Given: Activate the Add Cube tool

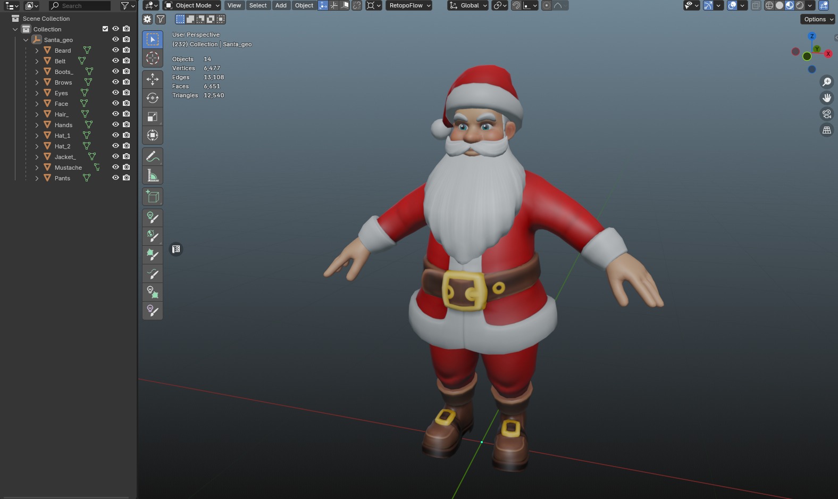Looking at the screenshot, I should (153, 196).
